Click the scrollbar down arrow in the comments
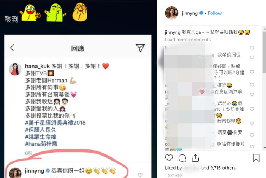Screen dimensions: 266x178 point(264,148)
